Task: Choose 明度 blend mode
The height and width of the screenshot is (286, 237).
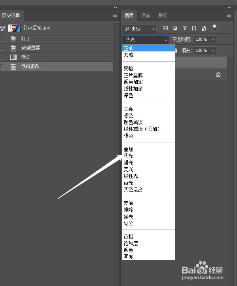Action: pos(148,257)
